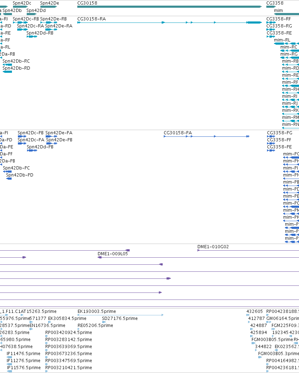Image resolution: width=299 pixels, height=373 pixels.
Task: Select the Spn42De gene label
Action: coord(50,3)
